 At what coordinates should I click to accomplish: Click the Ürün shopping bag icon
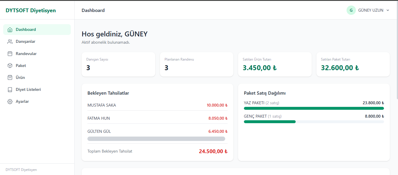click(10, 77)
